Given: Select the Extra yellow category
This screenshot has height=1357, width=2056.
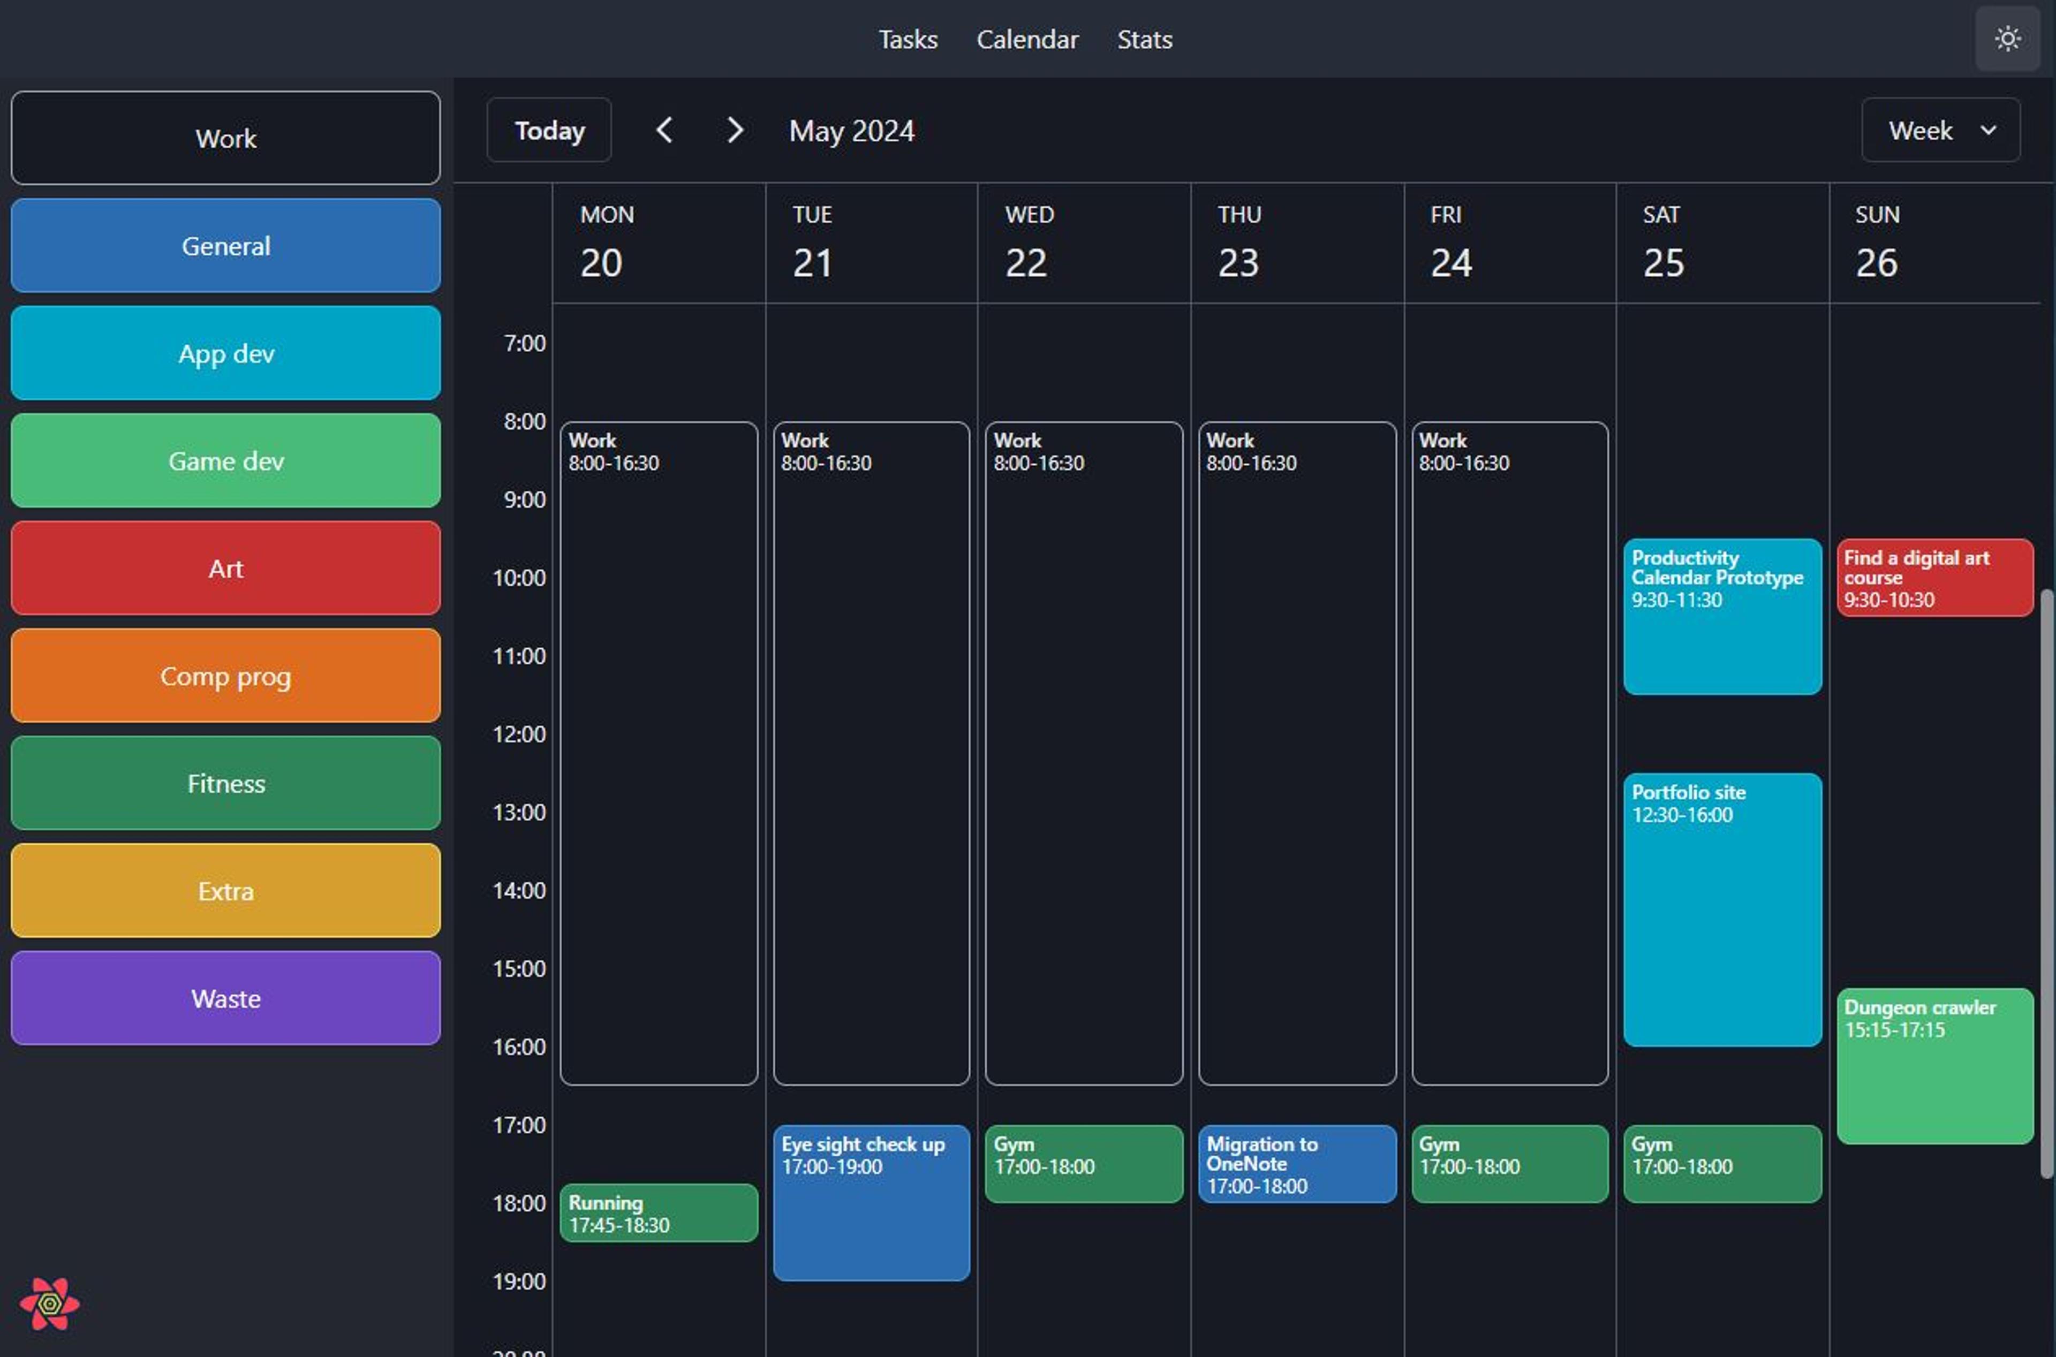Looking at the screenshot, I should pos(226,891).
